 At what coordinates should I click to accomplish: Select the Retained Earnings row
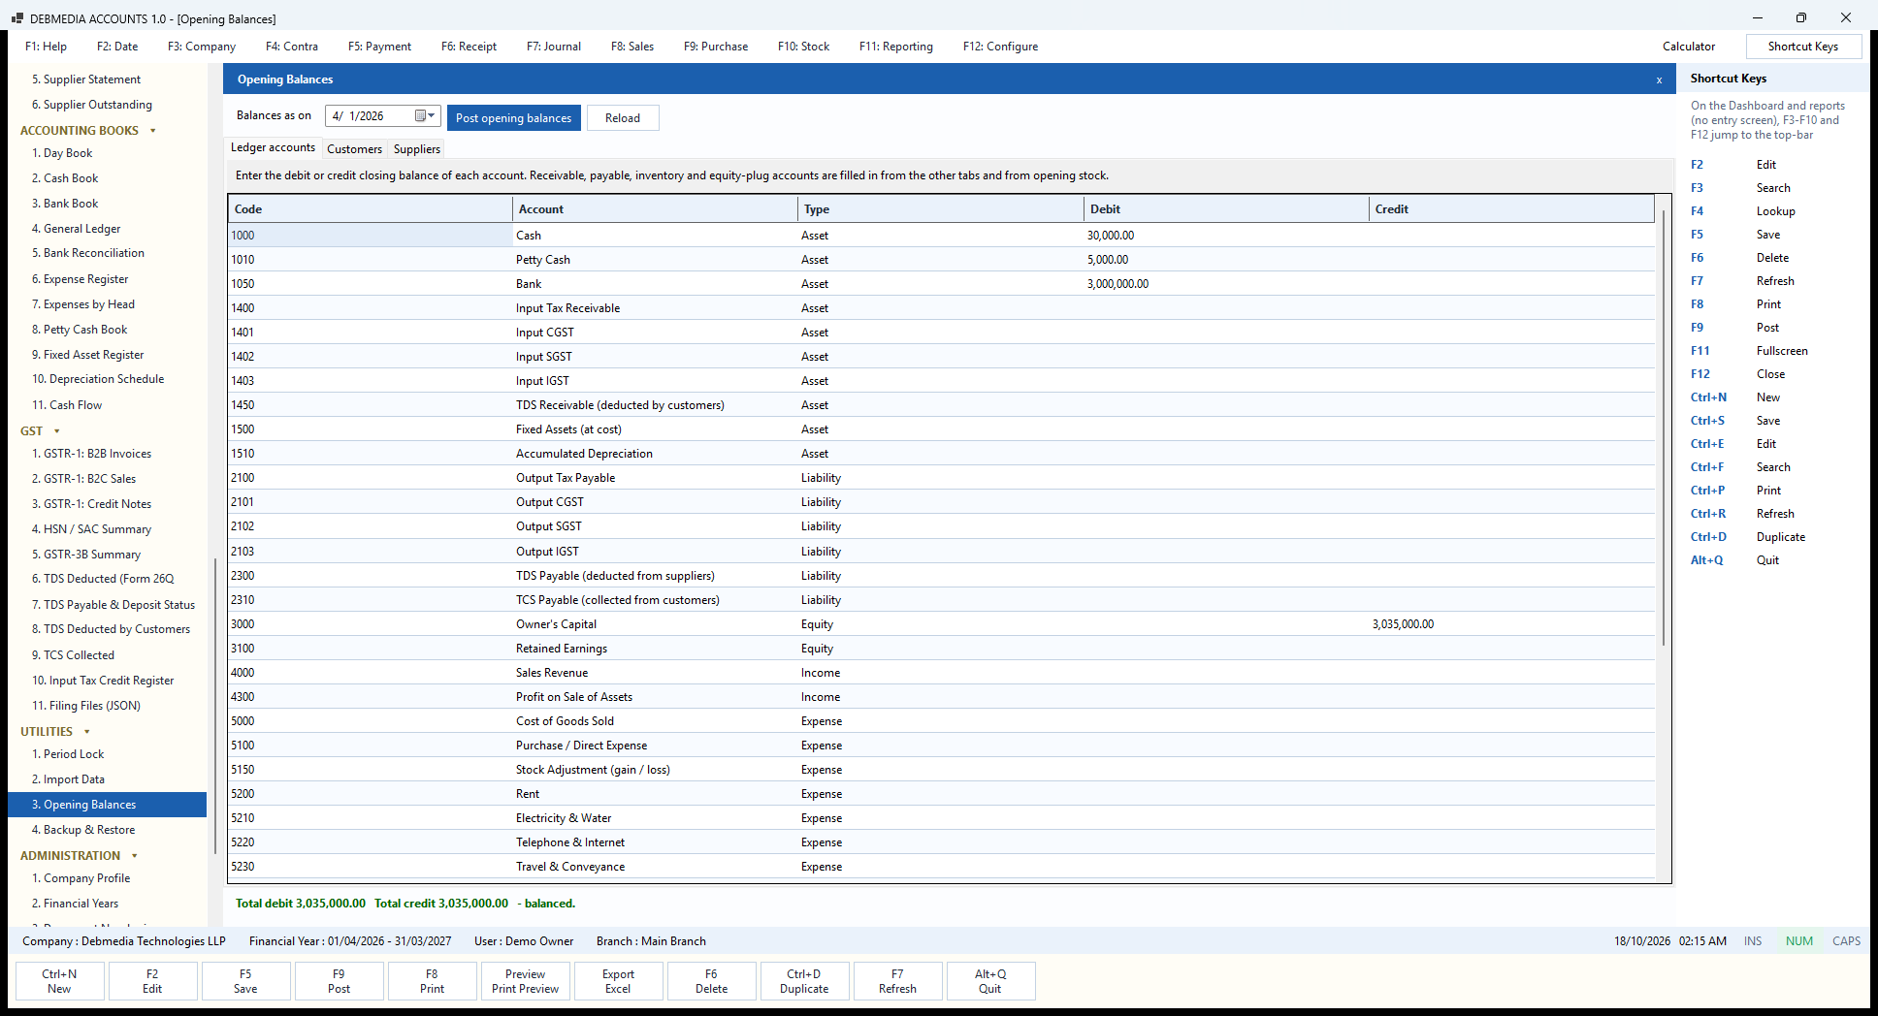[941, 649]
